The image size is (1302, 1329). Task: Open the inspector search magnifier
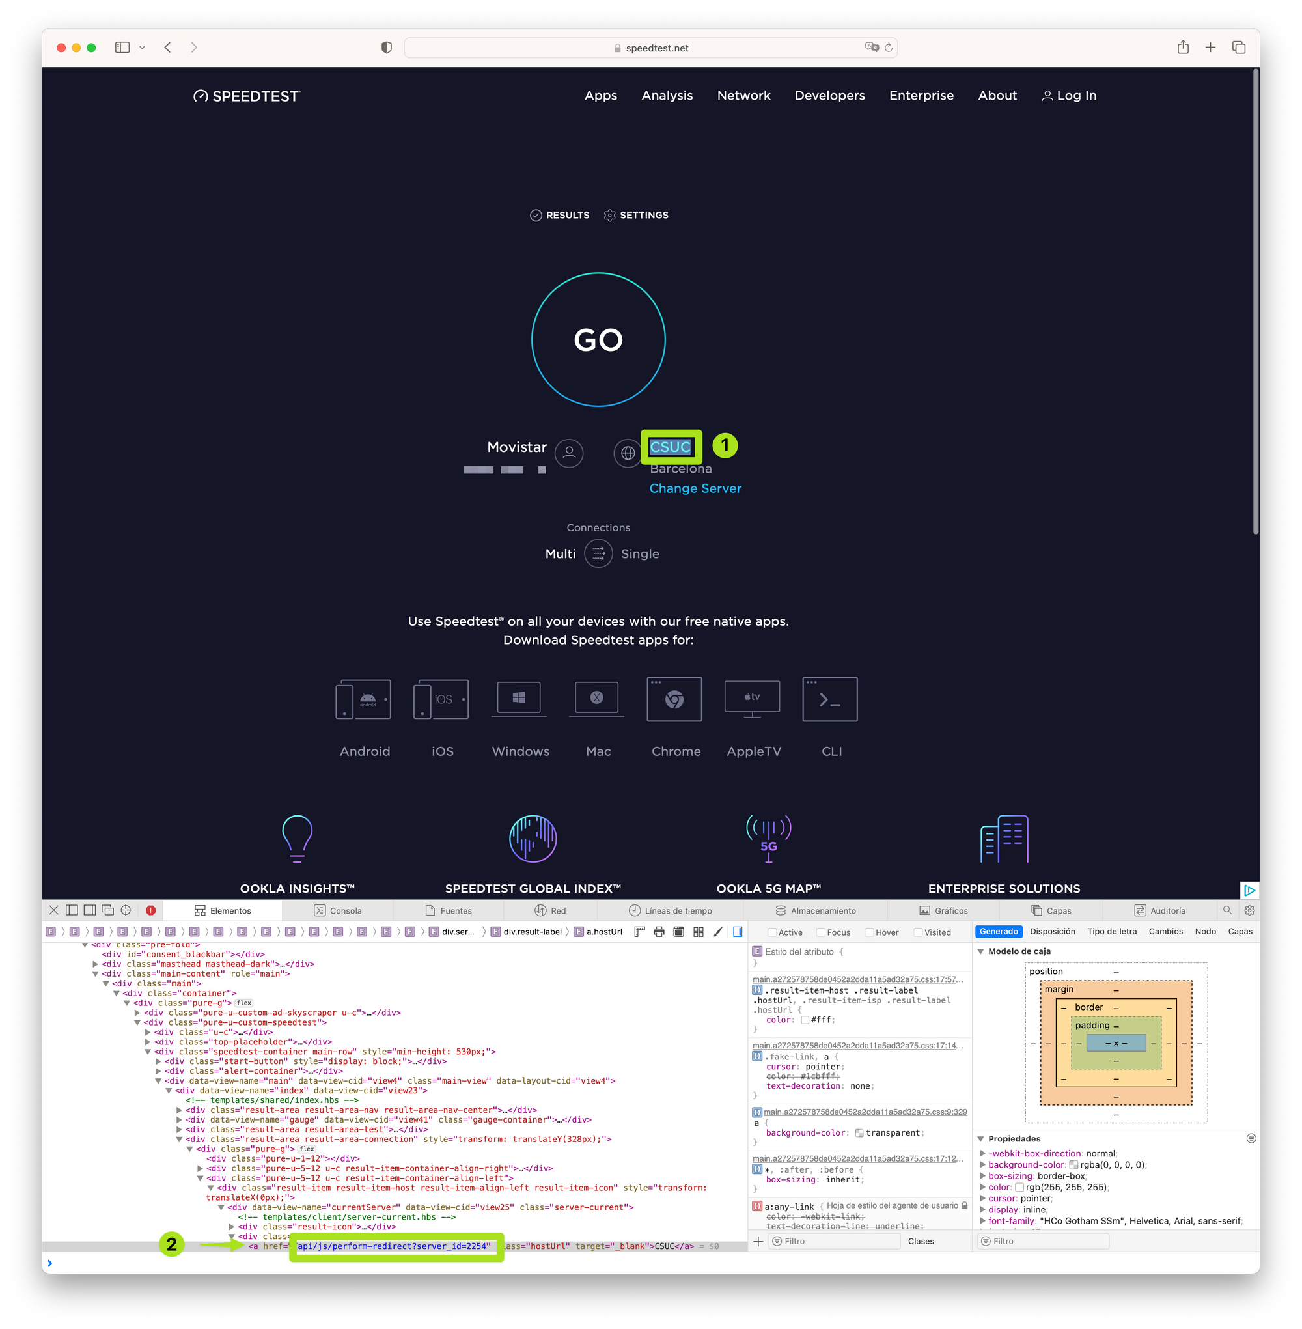pyautogui.click(x=1226, y=910)
